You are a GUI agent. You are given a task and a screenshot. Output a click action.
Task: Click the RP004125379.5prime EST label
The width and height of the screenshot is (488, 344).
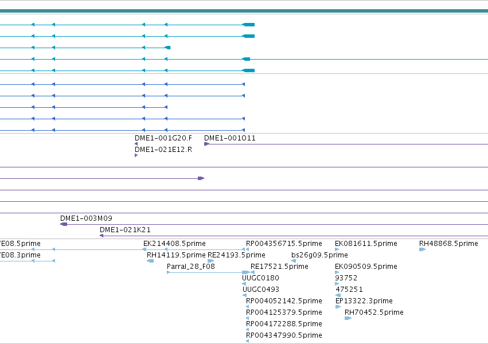pyautogui.click(x=284, y=312)
